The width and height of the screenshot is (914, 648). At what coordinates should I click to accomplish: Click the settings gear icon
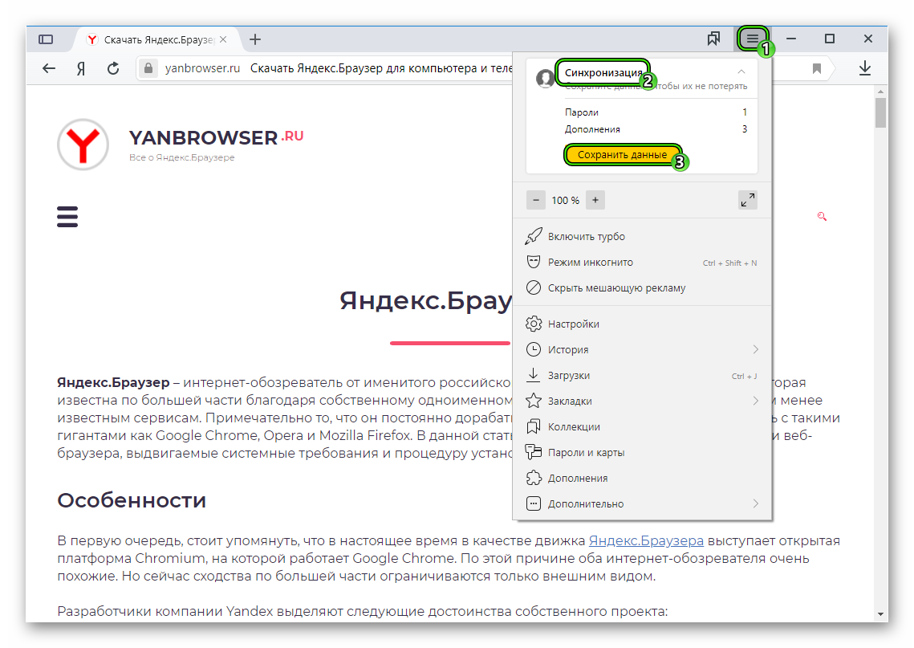[534, 324]
